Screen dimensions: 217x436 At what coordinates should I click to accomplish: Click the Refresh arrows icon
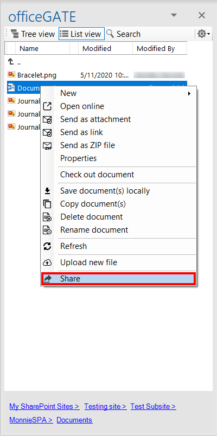pyautogui.click(x=48, y=246)
